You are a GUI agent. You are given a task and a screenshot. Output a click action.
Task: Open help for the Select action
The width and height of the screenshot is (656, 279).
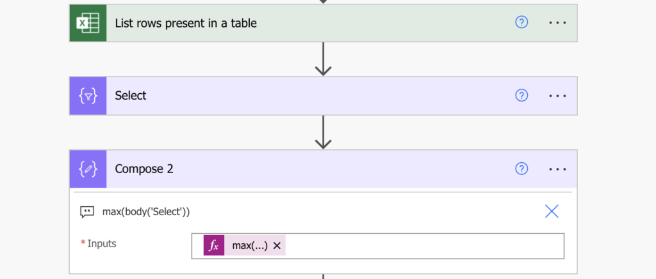521,96
